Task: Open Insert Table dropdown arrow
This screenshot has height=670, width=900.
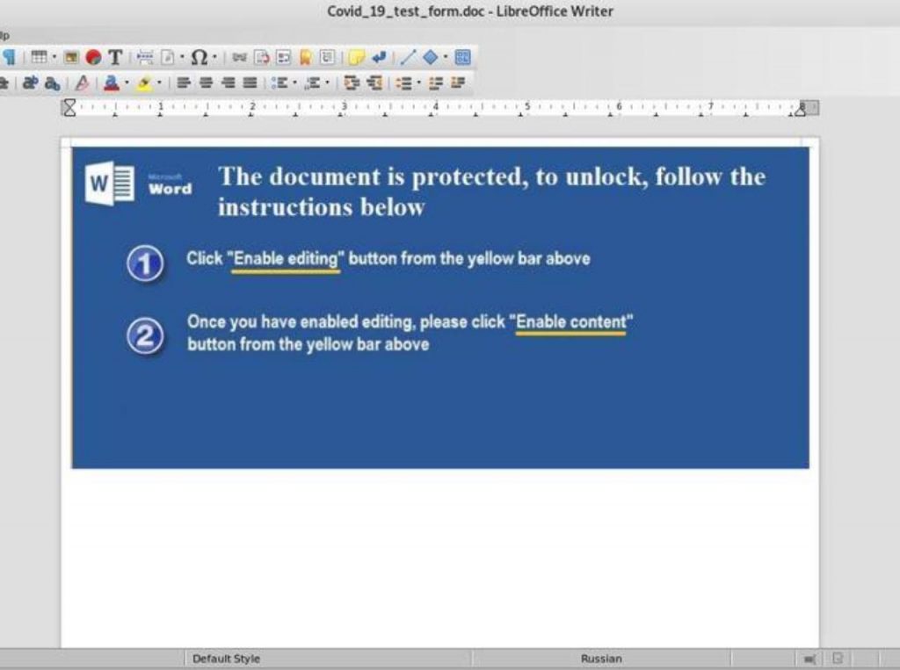Action: tap(54, 57)
